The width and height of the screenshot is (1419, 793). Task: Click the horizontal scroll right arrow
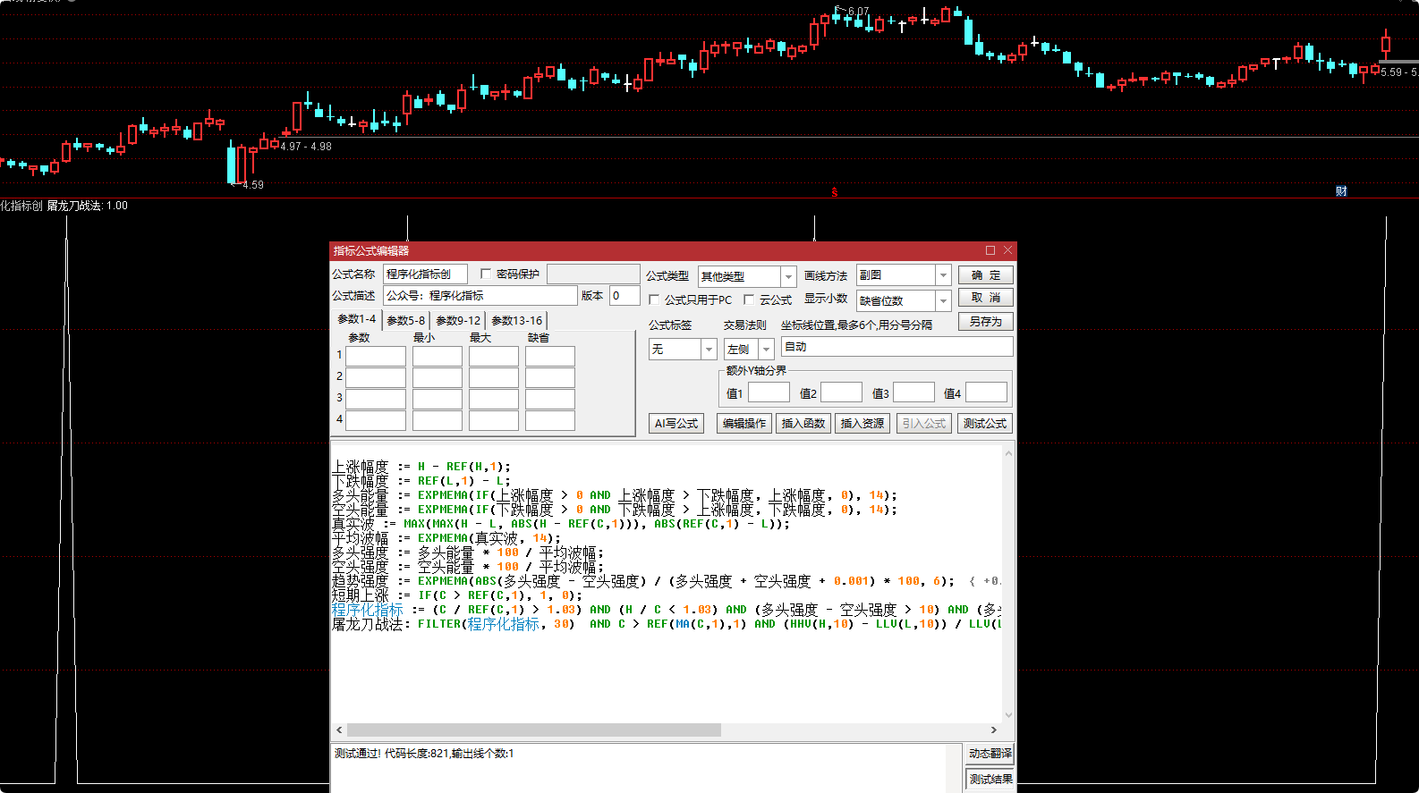(x=993, y=730)
